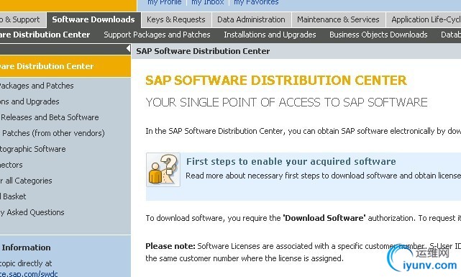
Task: Click the sap.com/swdc link in sidebar
Action: pyautogui.click(x=29, y=274)
